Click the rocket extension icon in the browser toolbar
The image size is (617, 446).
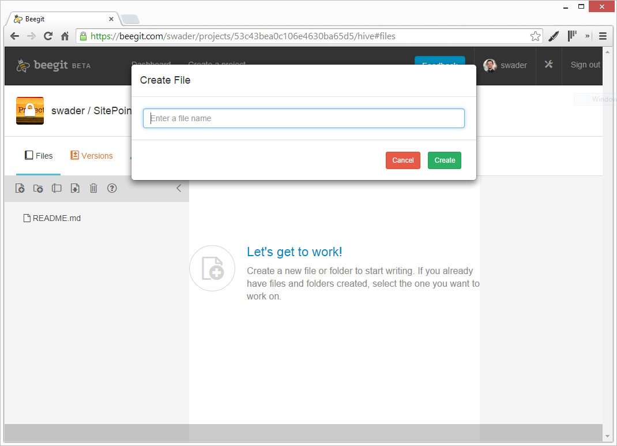coord(554,36)
